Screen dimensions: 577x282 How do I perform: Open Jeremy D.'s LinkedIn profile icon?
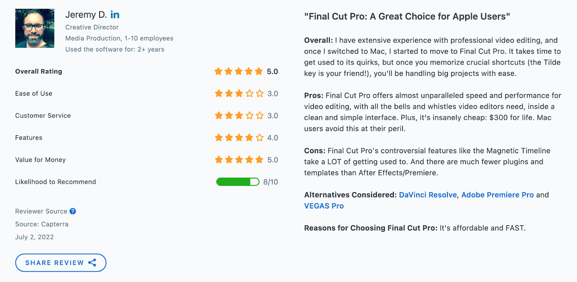115,15
